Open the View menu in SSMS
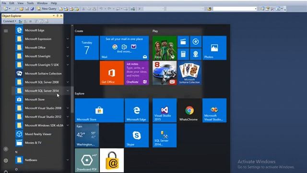 20,3
